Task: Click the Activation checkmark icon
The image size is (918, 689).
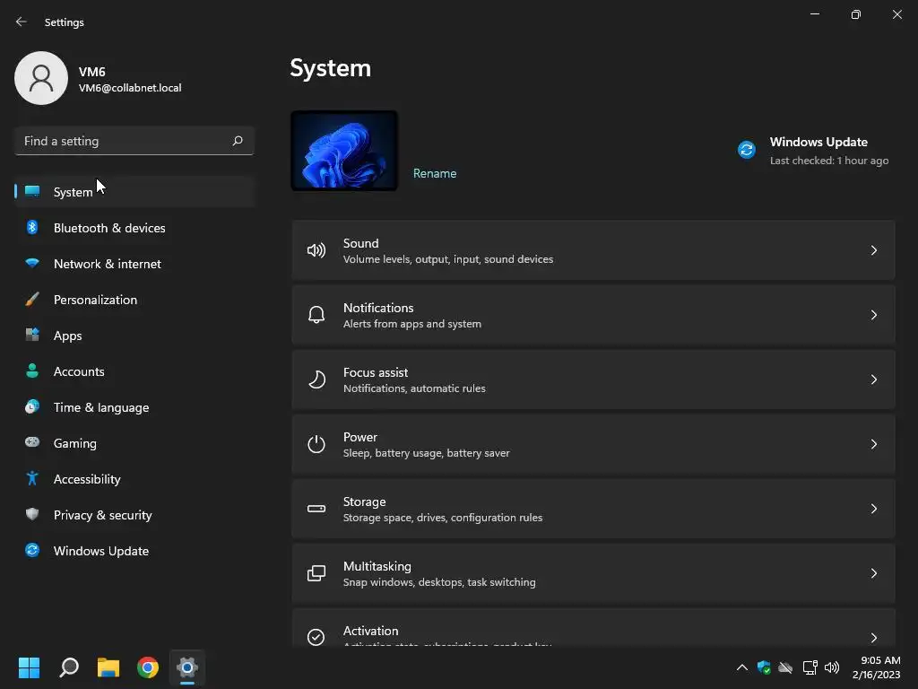Action: point(316,637)
